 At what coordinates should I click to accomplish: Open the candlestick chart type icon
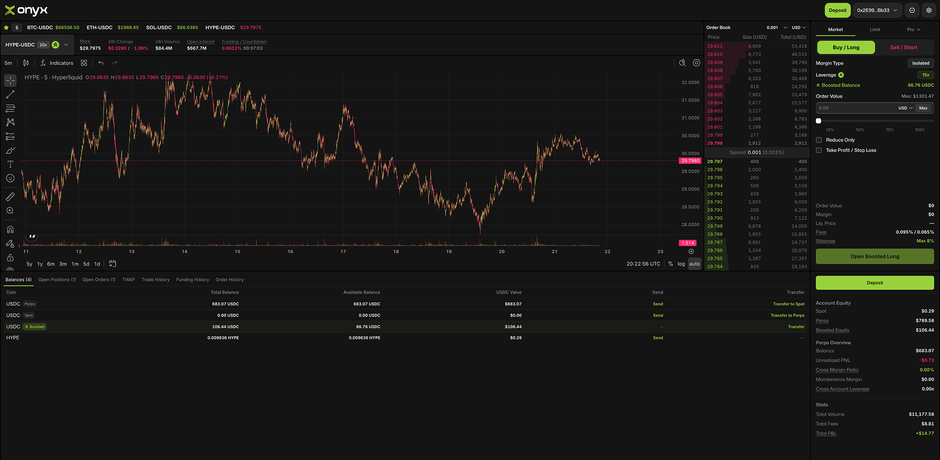click(x=26, y=63)
